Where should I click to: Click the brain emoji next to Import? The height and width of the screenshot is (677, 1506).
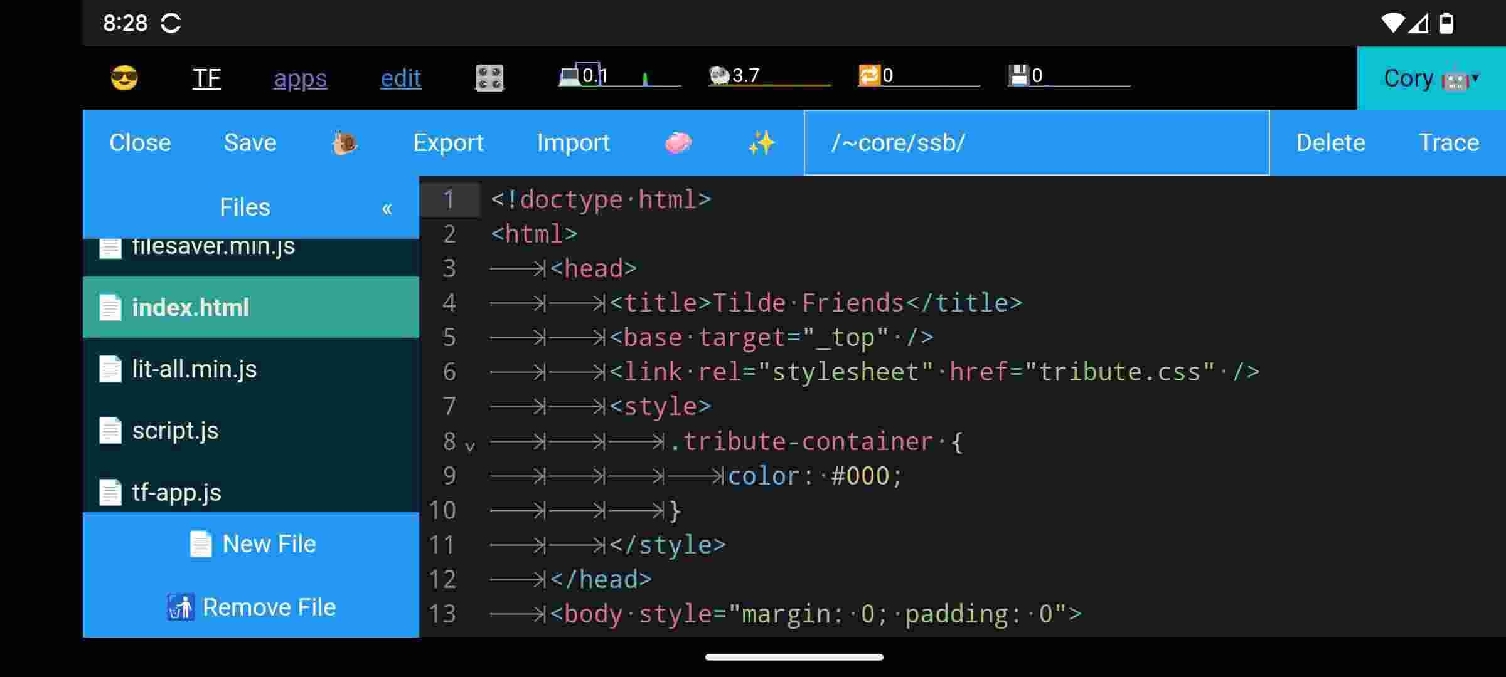(x=678, y=142)
